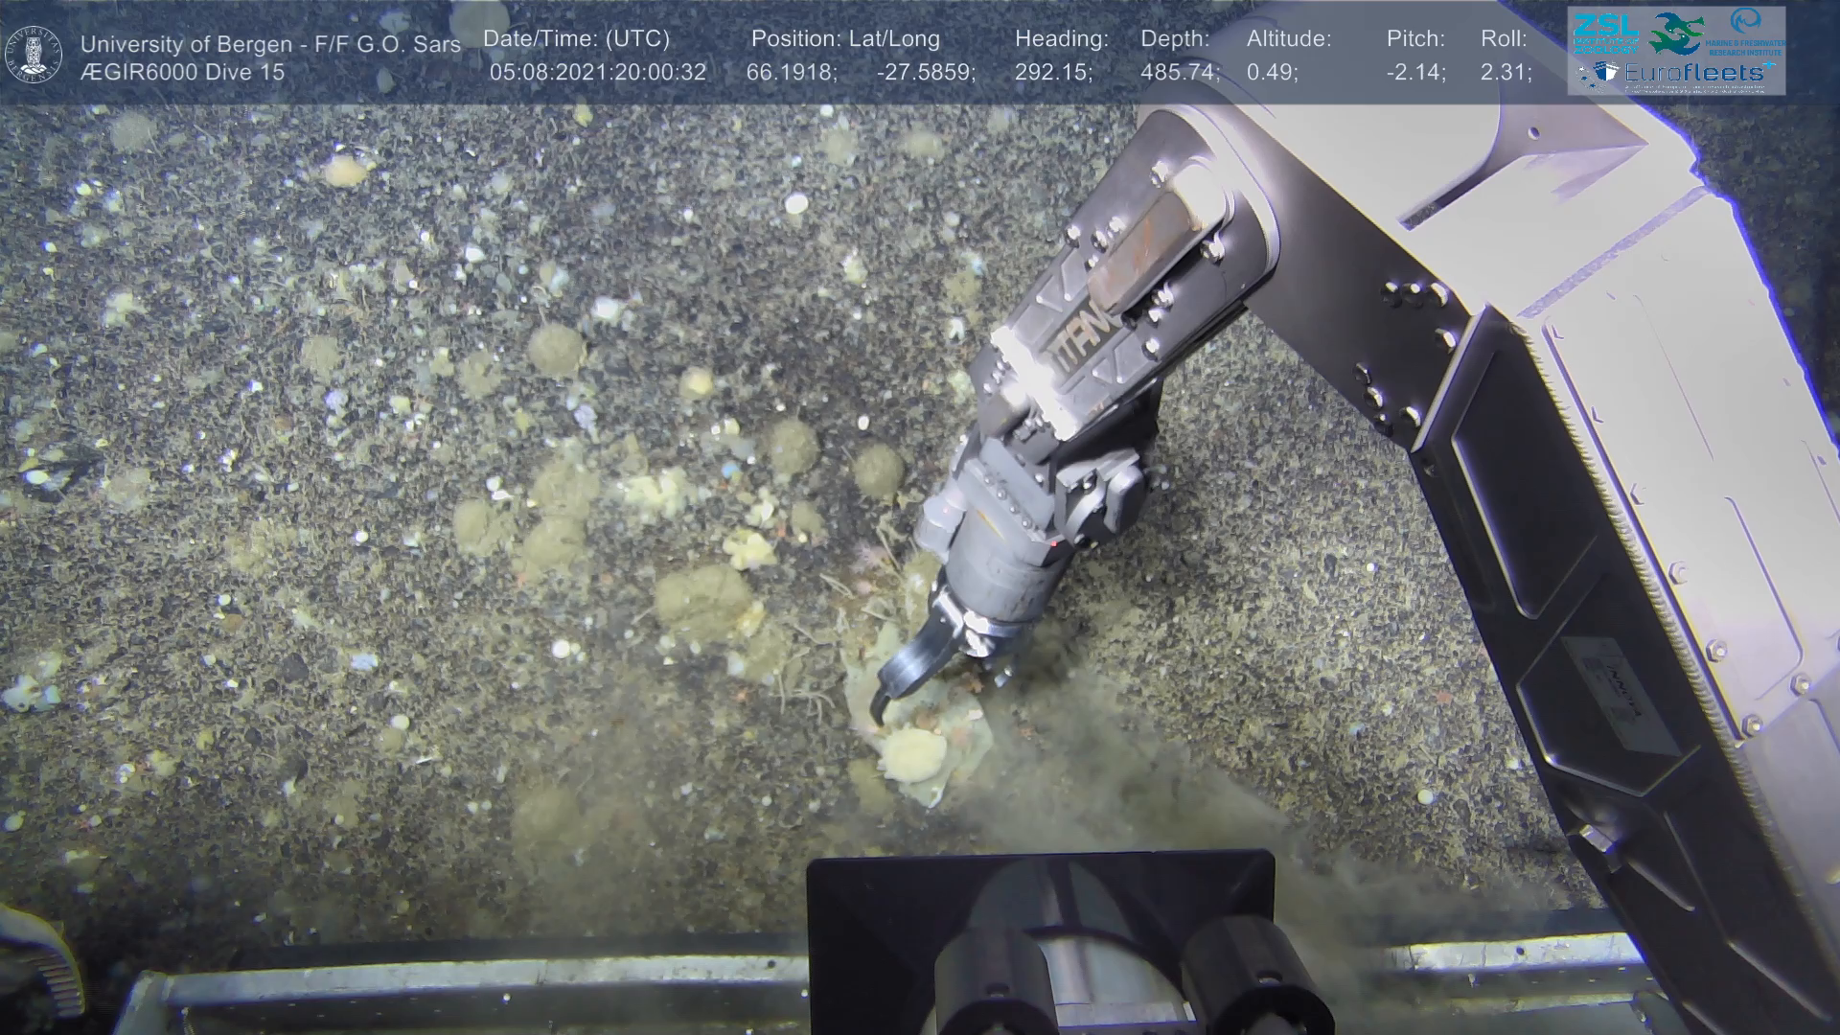
Task: Click the University of Bergen seal logo
Action: tap(34, 53)
